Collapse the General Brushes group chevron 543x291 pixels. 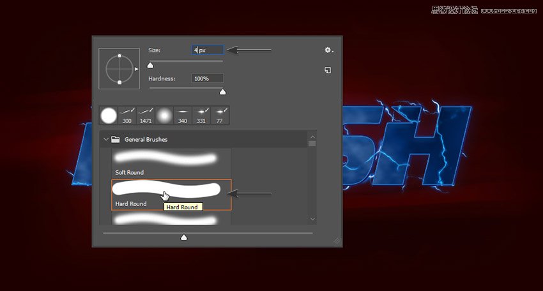[105, 139]
